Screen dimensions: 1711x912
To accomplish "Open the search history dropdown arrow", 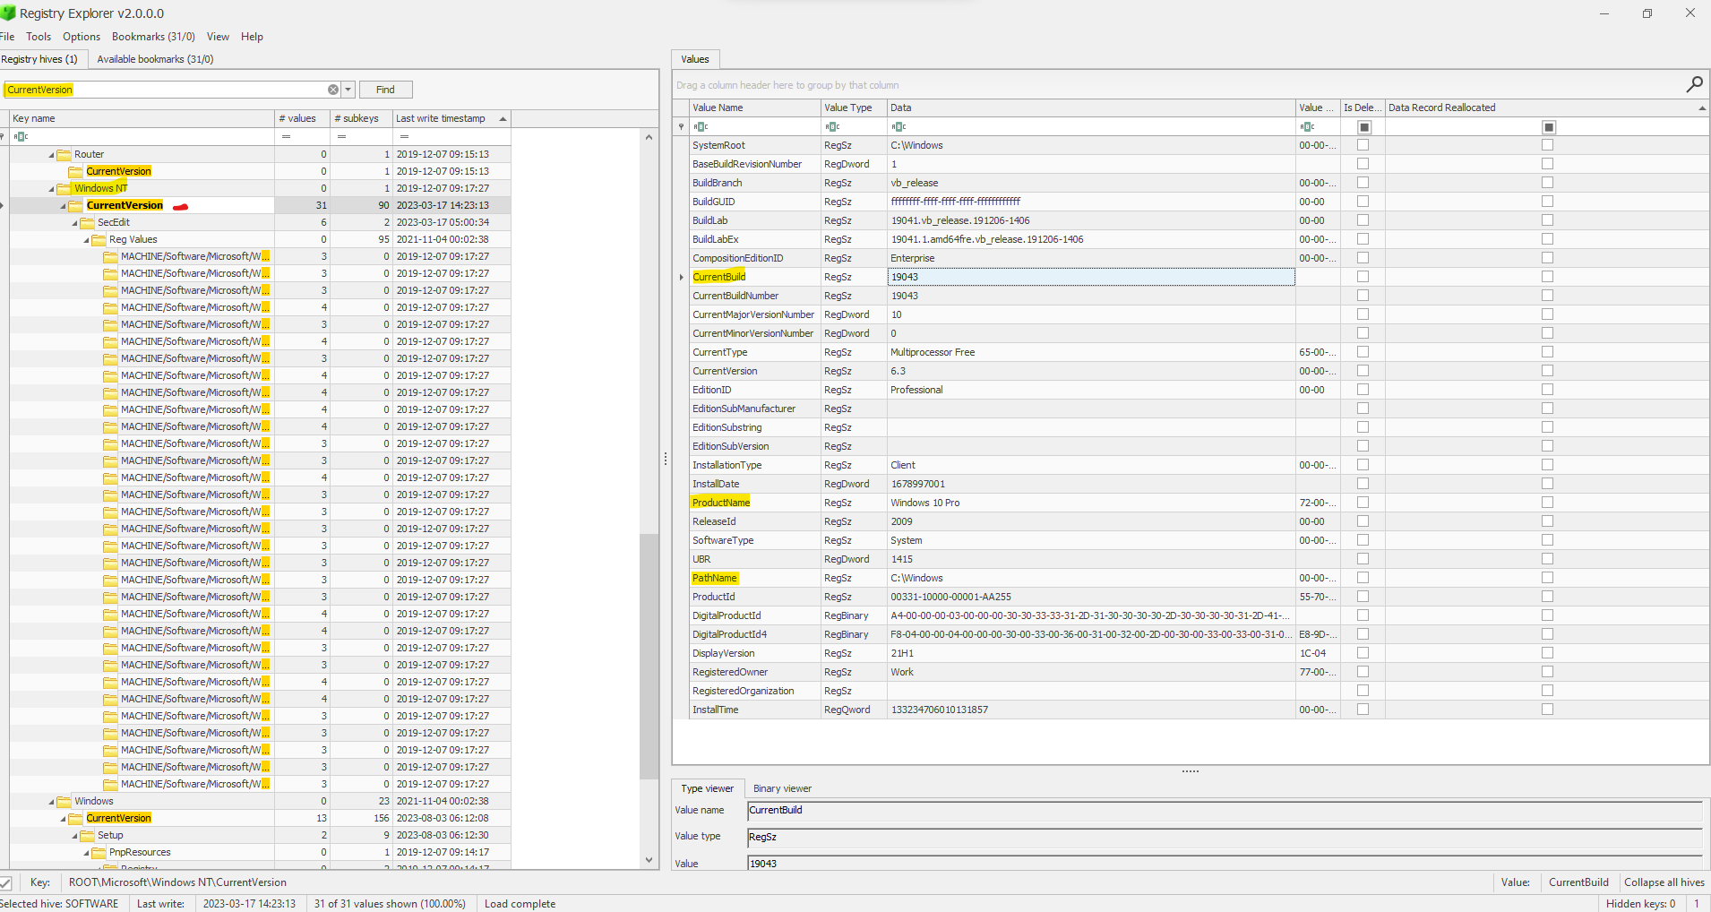I will (x=348, y=90).
